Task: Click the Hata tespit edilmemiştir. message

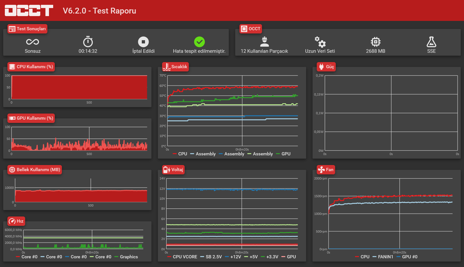Action: coord(199,51)
